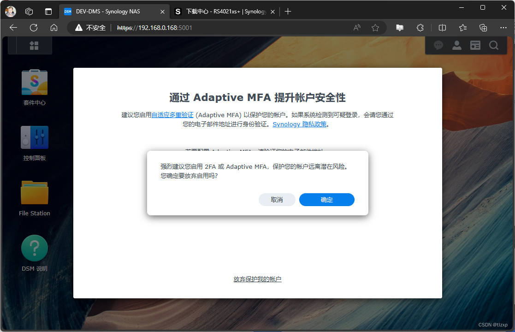Maximize the browser window
Viewport: 515px width, 332px height.
click(x=482, y=7)
